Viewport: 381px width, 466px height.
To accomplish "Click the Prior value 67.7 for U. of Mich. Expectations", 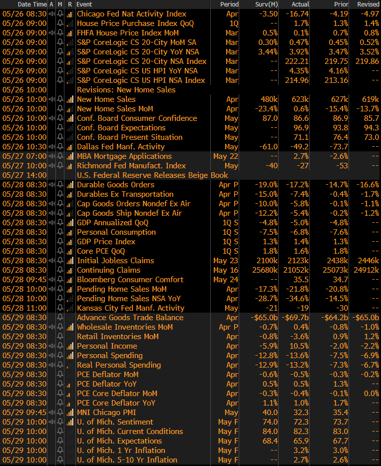I will pyautogui.click(x=341, y=441).
